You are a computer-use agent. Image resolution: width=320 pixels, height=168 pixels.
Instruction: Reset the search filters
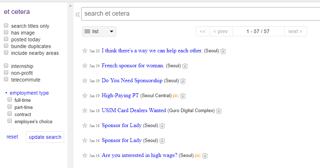coord(12,137)
